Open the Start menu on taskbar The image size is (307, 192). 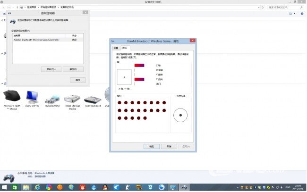[x=4, y=187]
